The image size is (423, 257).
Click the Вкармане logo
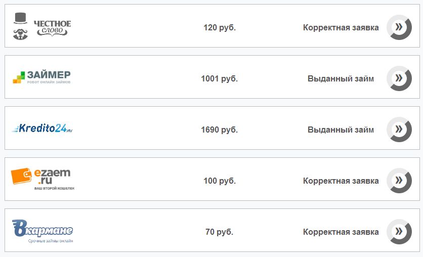(43, 231)
